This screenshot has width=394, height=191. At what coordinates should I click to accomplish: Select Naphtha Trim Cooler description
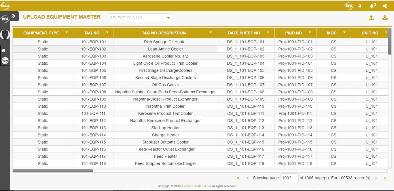(166, 106)
